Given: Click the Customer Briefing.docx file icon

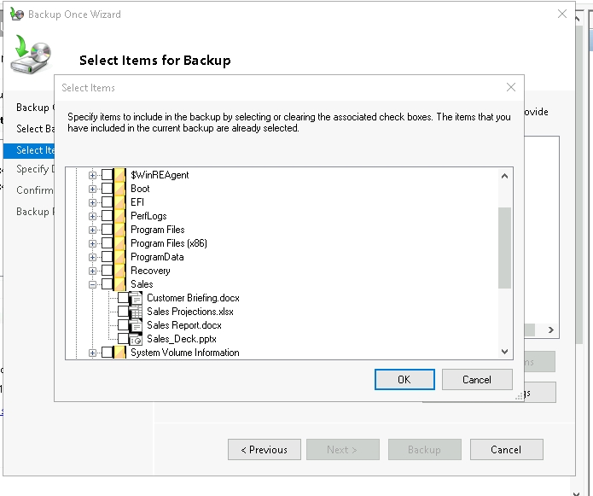Looking at the screenshot, I should point(136,298).
